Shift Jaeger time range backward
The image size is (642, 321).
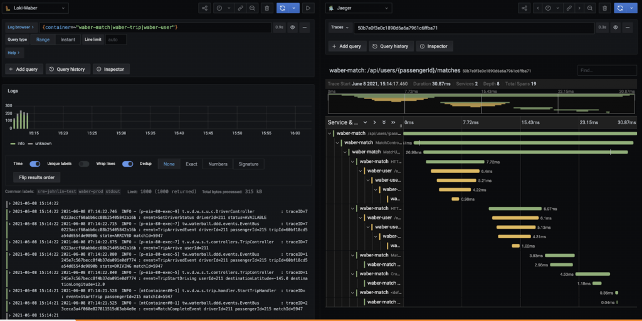click(538, 8)
